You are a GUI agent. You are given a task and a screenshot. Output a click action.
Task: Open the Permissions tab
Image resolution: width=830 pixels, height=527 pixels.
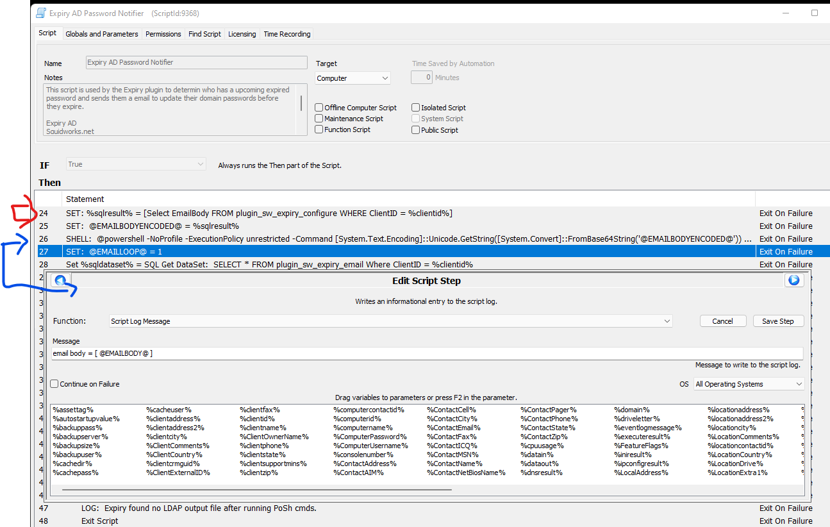pyautogui.click(x=163, y=34)
